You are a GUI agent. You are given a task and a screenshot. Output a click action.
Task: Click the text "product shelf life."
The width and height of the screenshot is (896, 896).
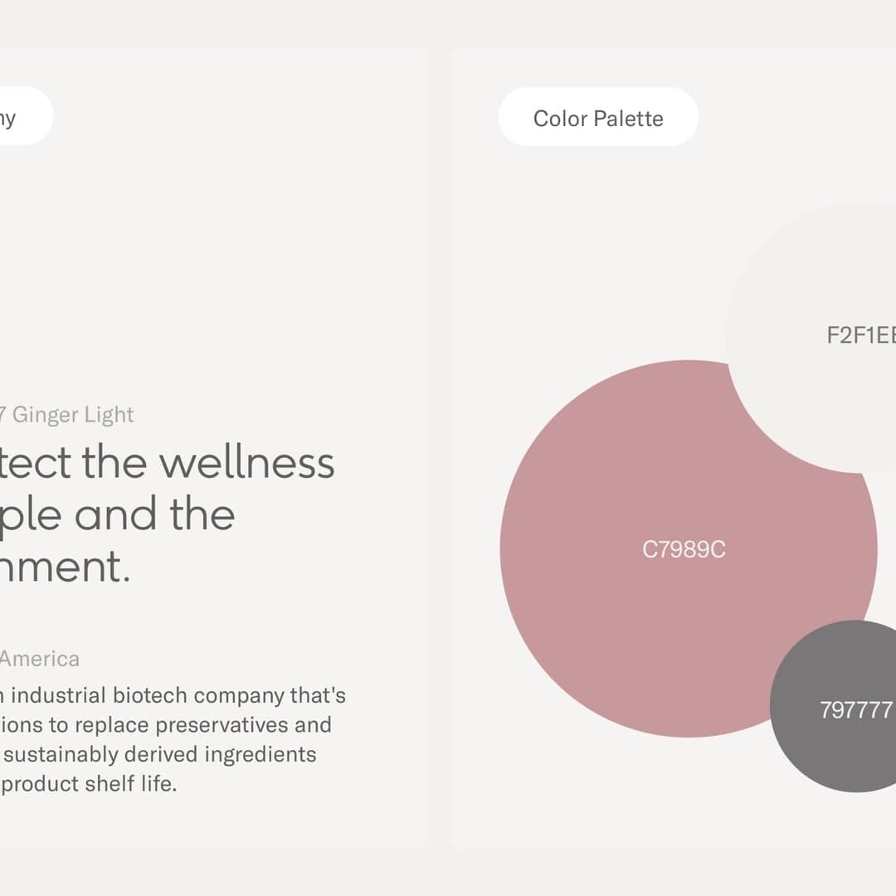pyautogui.click(x=89, y=783)
